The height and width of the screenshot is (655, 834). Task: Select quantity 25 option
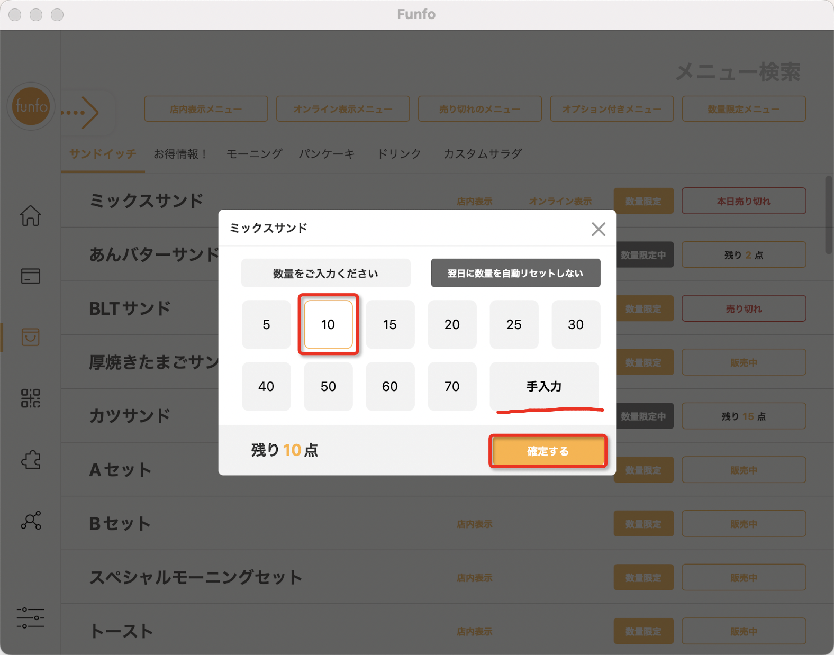[514, 324]
